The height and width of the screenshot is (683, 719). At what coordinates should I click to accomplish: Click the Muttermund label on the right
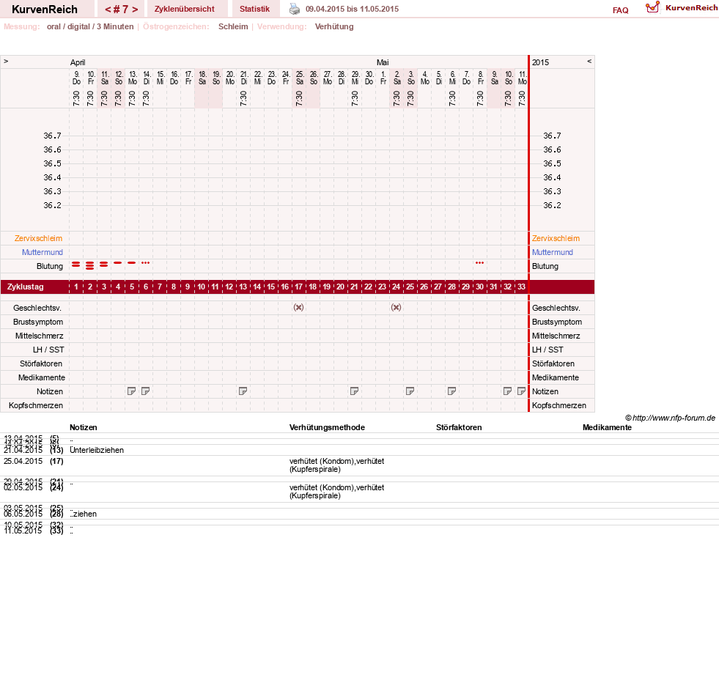(x=553, y=252)
